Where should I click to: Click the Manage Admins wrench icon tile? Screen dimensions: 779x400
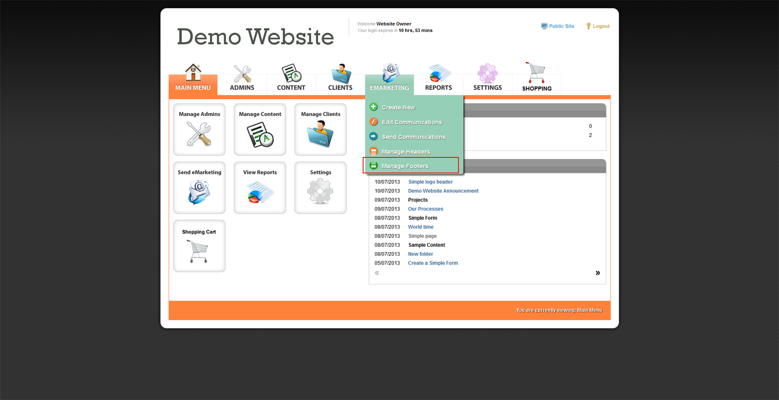tap(199, 130)
